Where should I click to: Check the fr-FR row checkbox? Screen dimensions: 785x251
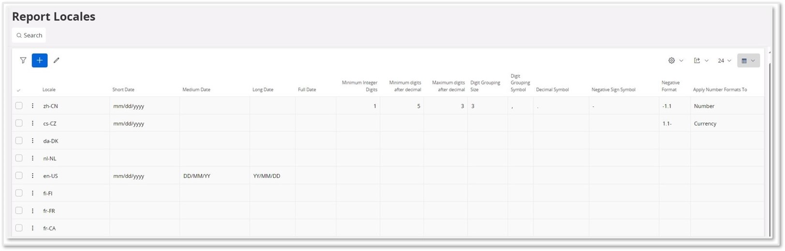pos(19,210)
